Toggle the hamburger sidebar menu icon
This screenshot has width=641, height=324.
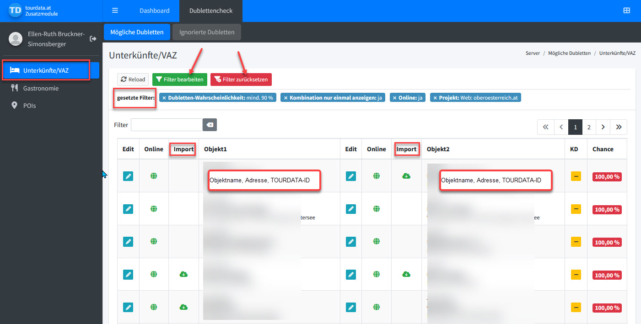pyautogui.click(x=115, y=11)
